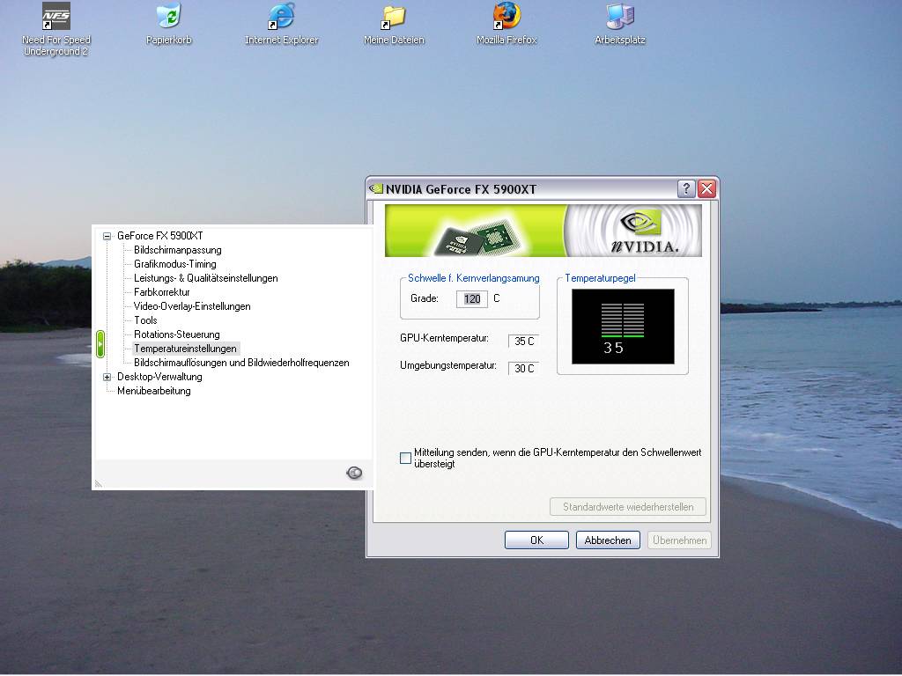Select Tools in the tree
The image size is (902, 676).
coord(145,320)
